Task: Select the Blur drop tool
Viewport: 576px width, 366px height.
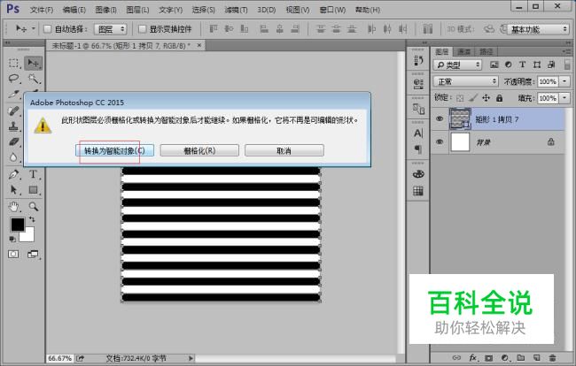Action: click(x=13, y=157)
